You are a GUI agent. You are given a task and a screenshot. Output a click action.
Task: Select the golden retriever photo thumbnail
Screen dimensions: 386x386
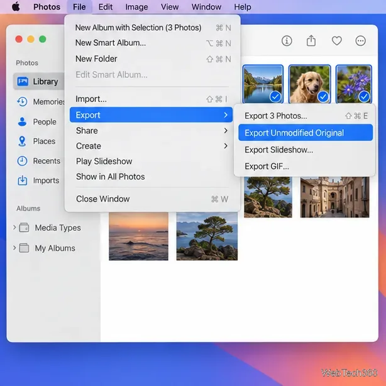click(x=309, y=84)
